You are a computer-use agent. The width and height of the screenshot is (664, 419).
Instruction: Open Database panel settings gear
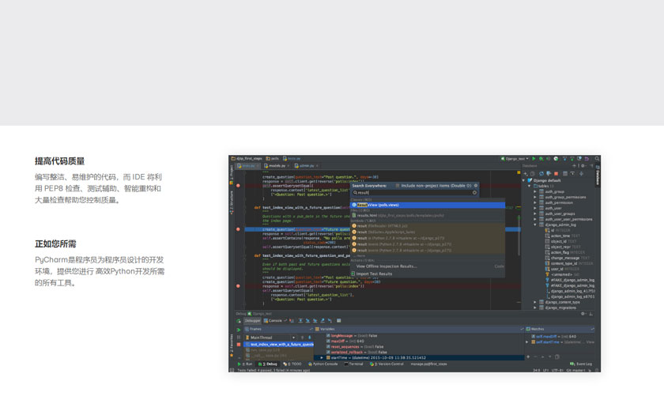[583, 166]
